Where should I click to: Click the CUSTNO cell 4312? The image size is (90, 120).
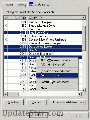click(17, 61)
